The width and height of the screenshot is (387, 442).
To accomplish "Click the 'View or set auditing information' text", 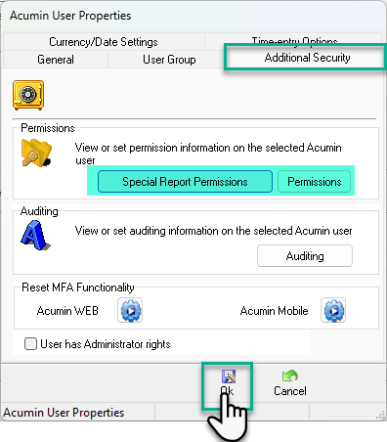I will (x=213, y=231).
